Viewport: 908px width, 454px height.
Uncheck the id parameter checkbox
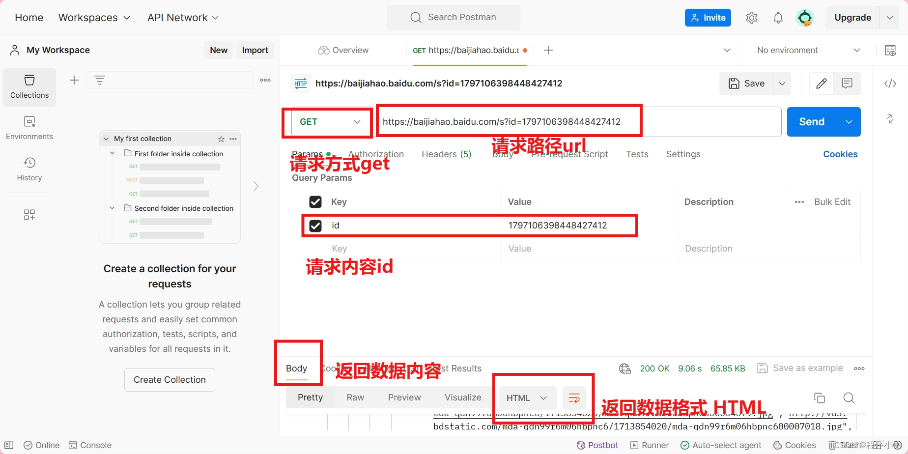(315, 226)
